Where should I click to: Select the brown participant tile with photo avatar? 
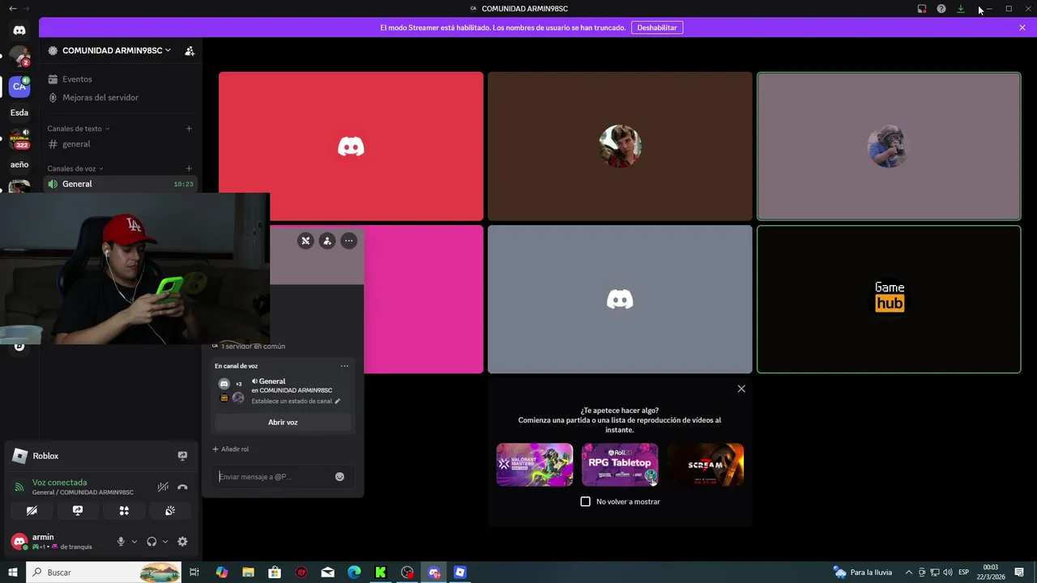620,146
